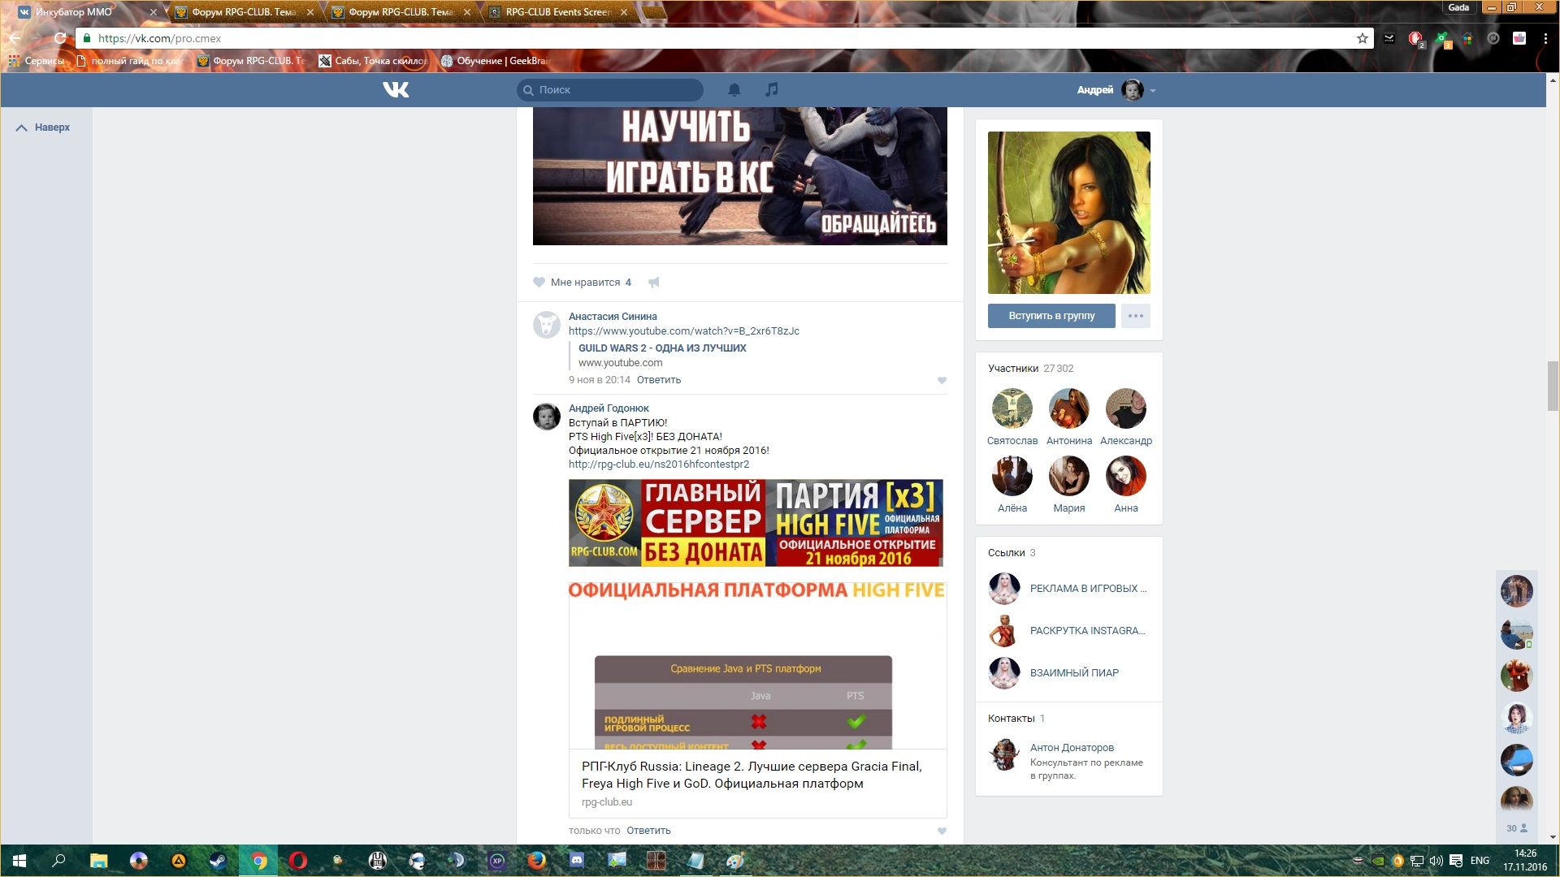
Task: Expand the Андрей profile dropdown menu
Action: pos(1153,90)
